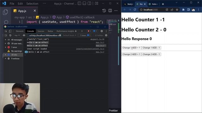The image size is (202, 113).
Task: Open Chrome profile avatar
Action: tap(193, 10)
